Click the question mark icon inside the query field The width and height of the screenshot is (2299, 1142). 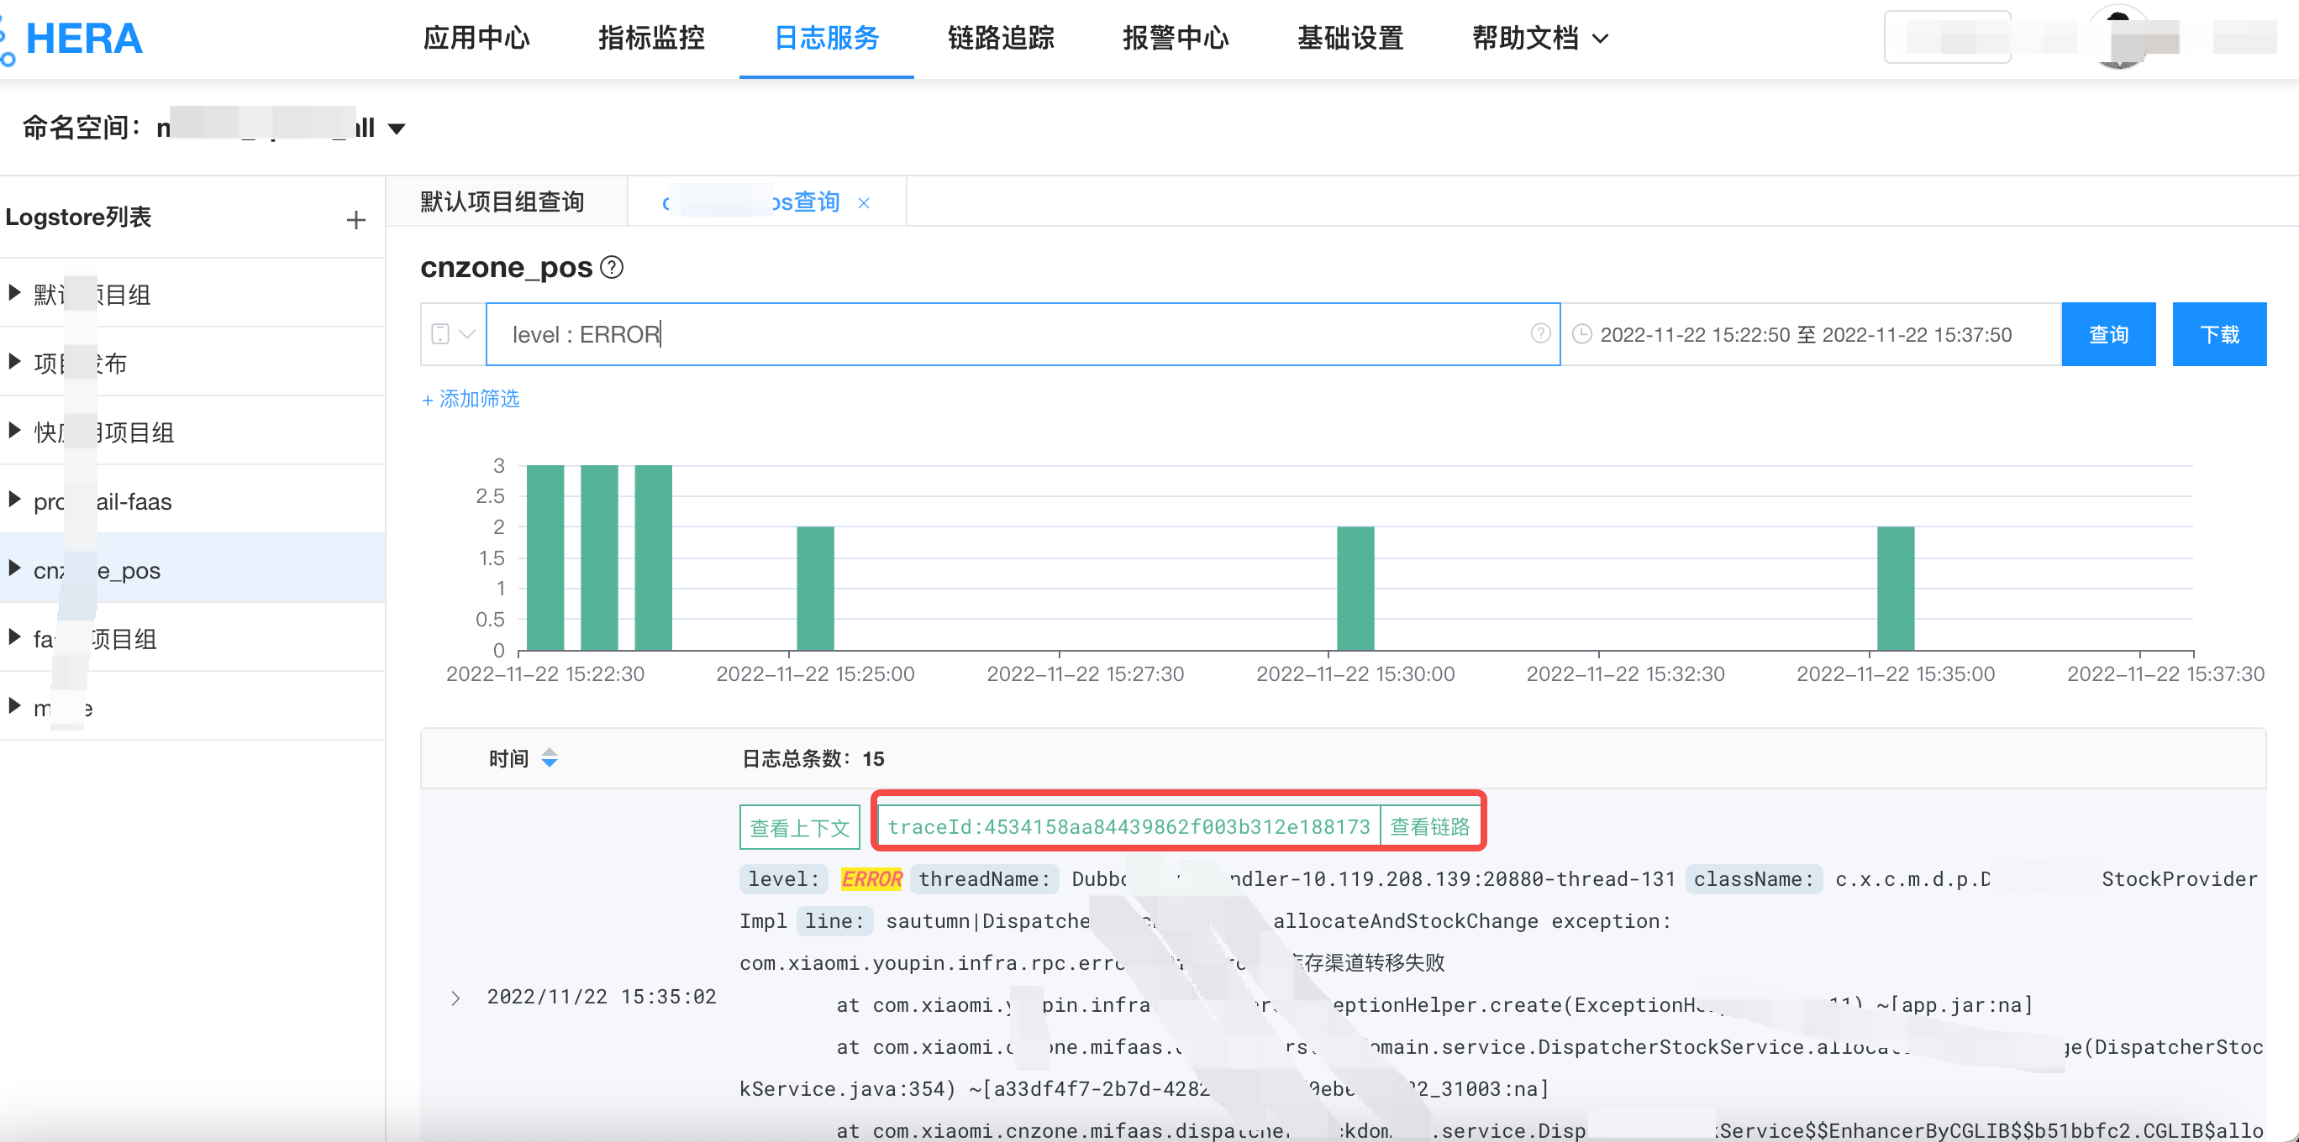[1539, 333]
